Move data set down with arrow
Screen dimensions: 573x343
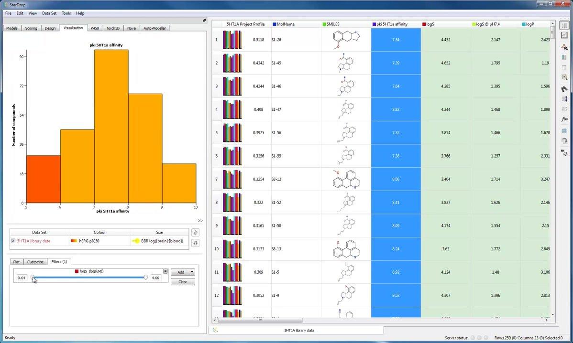tap(195, 243)
